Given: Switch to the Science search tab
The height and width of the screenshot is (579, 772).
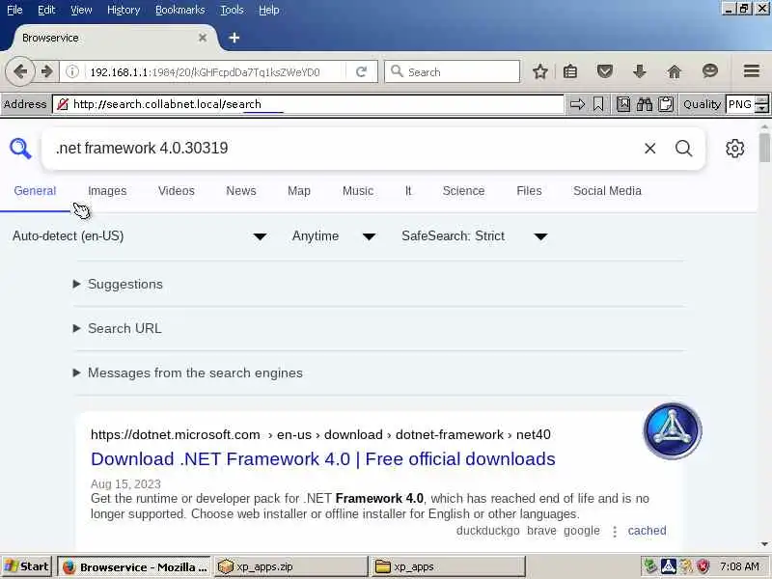Looking at the screenshot, I should pos(463,191).
